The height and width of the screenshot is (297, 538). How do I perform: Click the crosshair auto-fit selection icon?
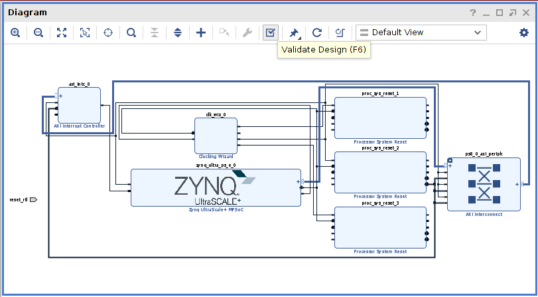108,33
